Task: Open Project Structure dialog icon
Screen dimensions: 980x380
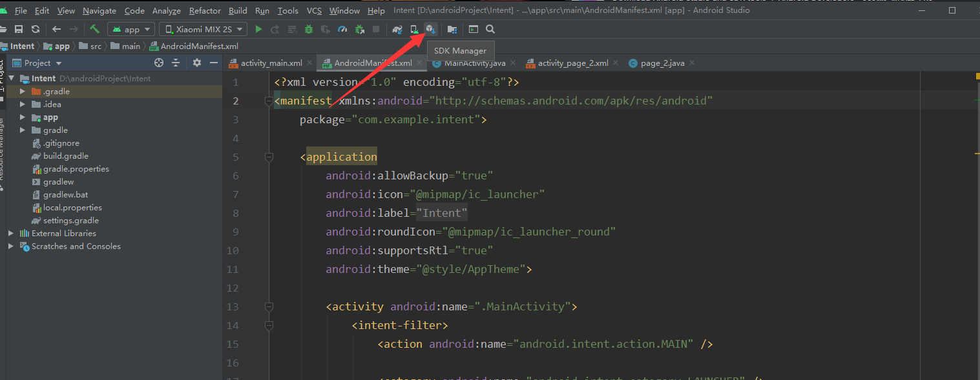Action: point(453,29)
